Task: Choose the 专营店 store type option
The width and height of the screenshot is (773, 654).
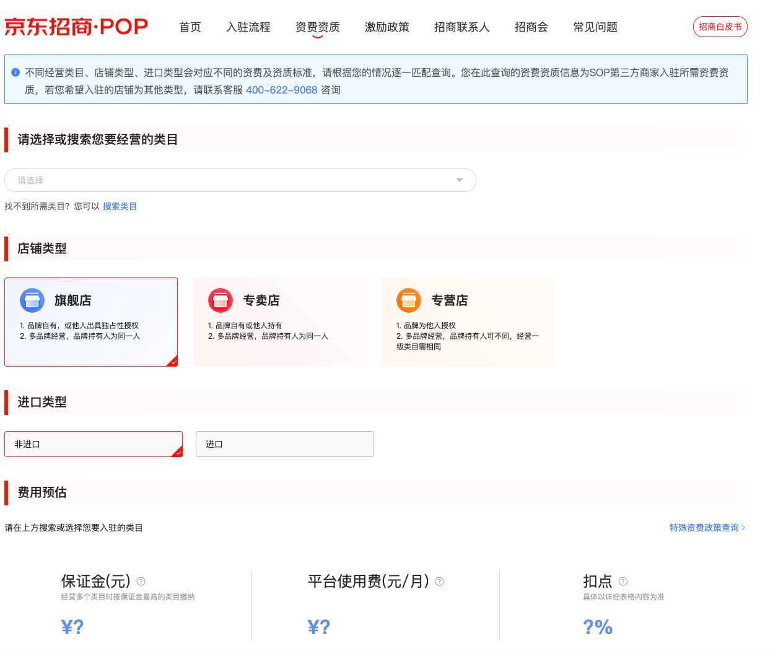Action: [x=468, y=322]
